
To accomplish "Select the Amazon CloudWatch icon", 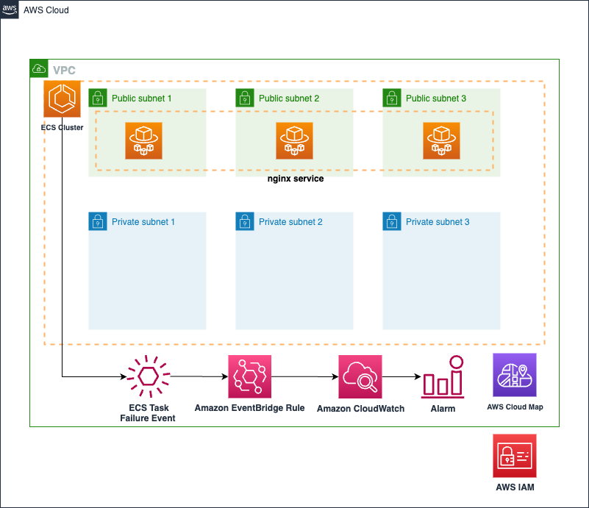I will click(360, 376).
